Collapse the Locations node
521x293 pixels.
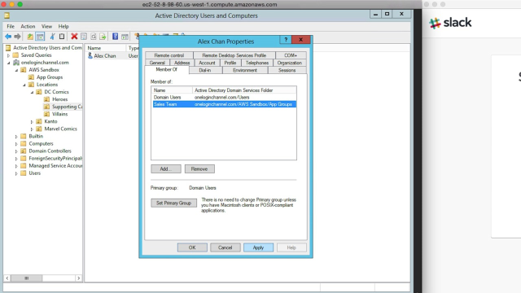[x=24, y=85]
